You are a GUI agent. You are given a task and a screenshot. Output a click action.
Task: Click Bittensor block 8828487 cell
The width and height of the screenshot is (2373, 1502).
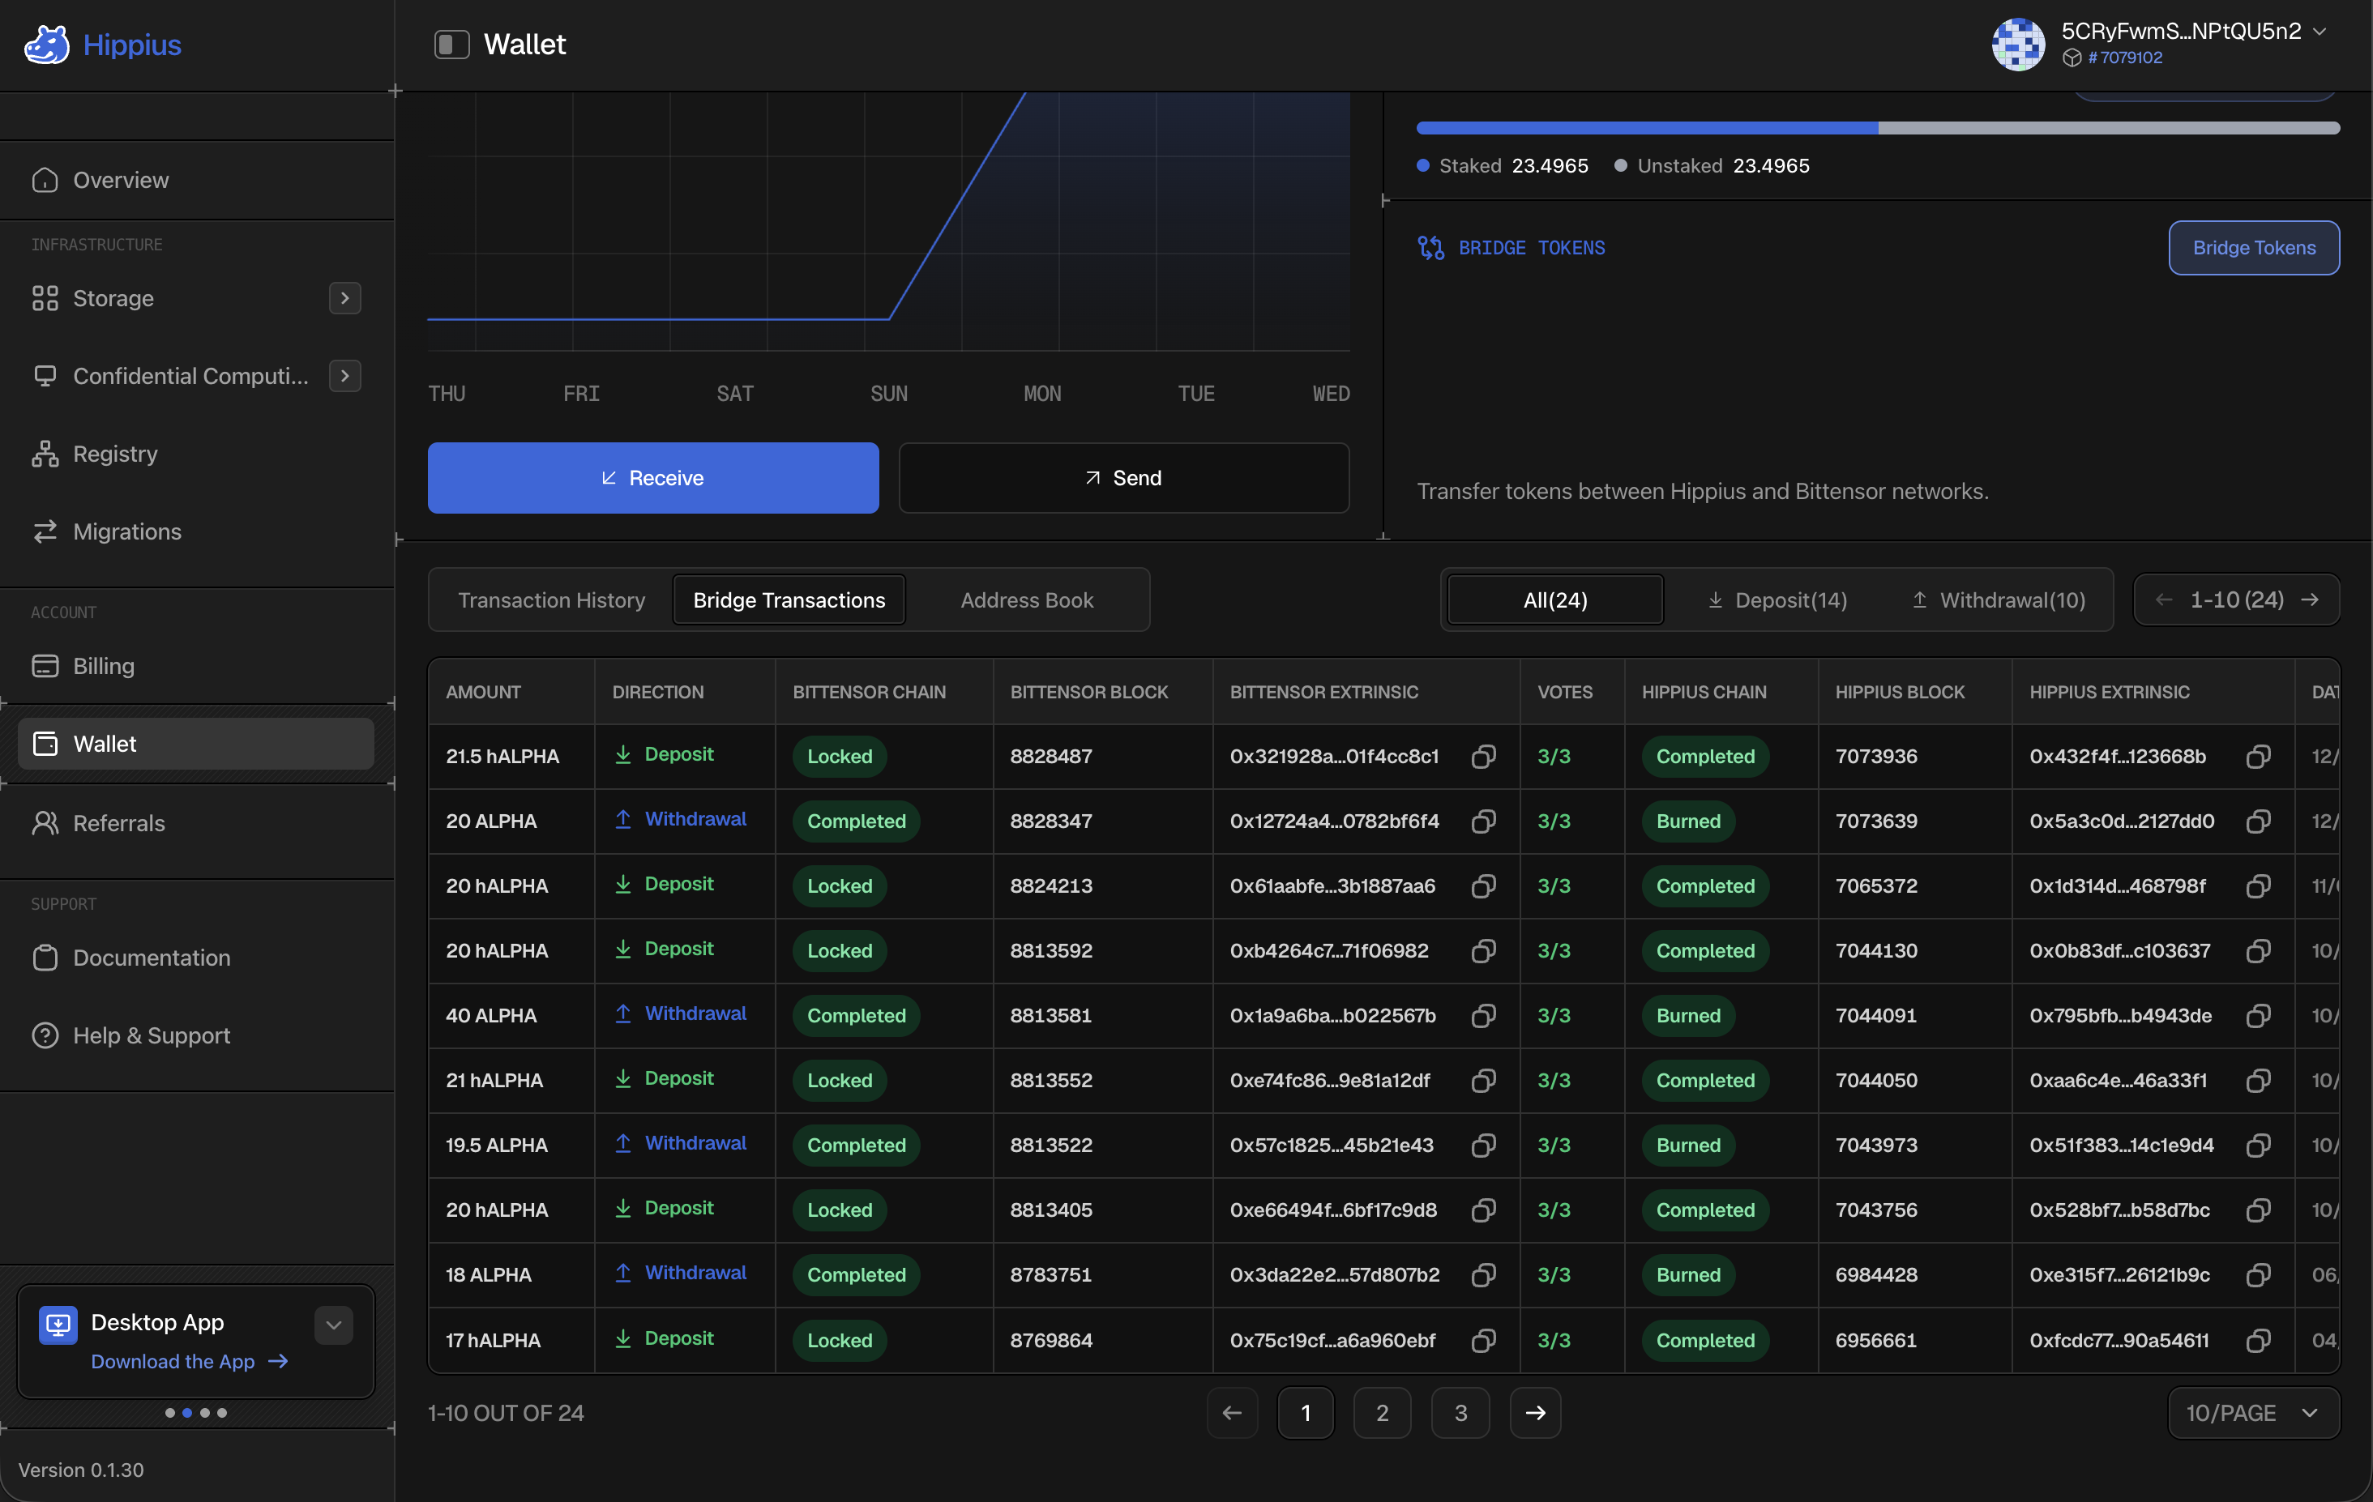point(1101,757)
